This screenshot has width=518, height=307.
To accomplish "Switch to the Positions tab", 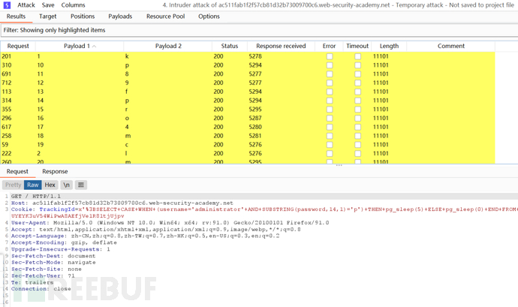I will coord(83,17).
